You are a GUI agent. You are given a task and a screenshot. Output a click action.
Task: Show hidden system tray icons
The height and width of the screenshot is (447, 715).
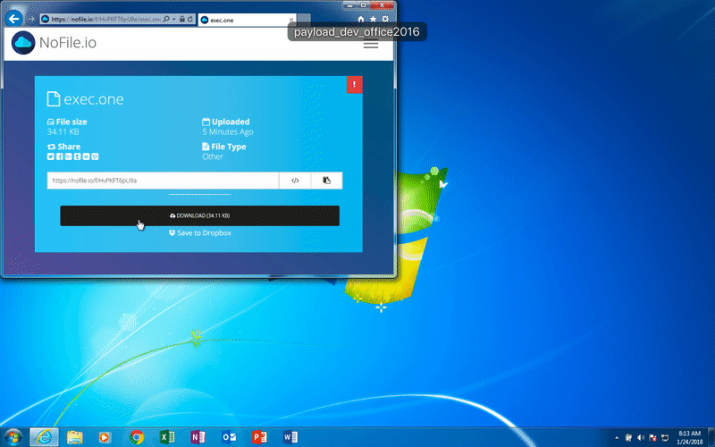[617, 437]
